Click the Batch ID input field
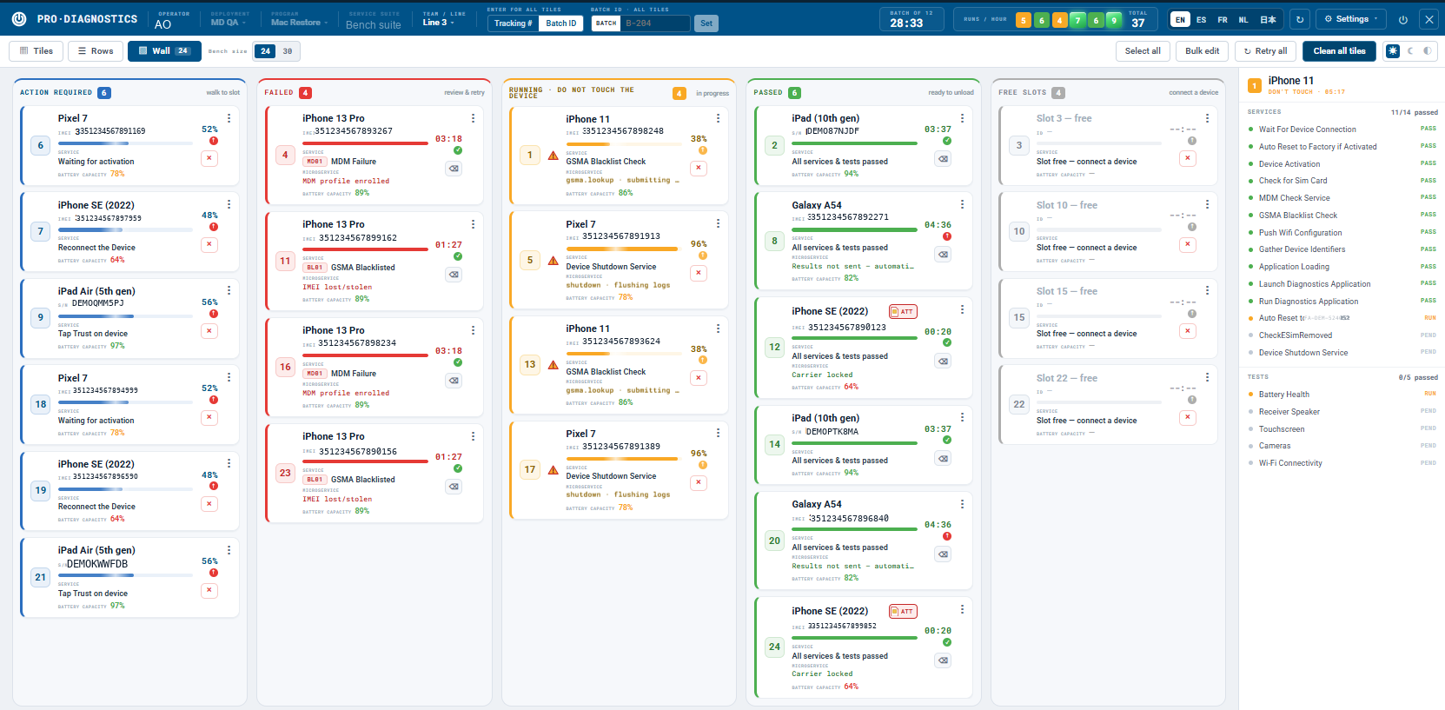Image resolution: width=1445 pixels, height=710 pixels. [655, 23]
